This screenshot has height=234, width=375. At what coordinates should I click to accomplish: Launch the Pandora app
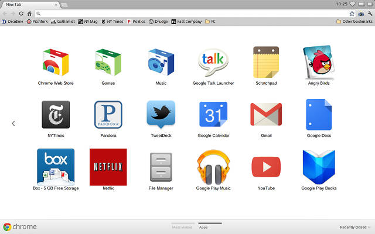(108, 115)
